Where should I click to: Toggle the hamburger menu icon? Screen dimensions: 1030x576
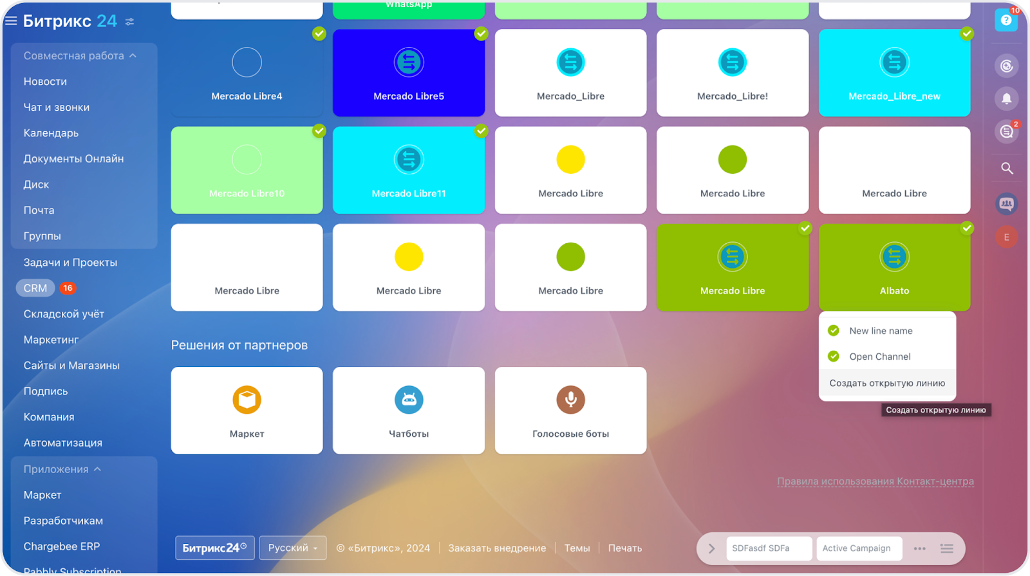tap(11, 21)
